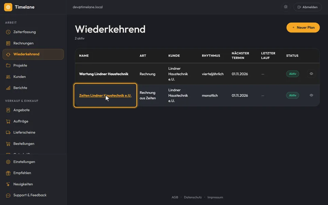Click the Berichte bar chart icon
The height and width of the screenshot is (205, 328).
(x=8, y=88)
